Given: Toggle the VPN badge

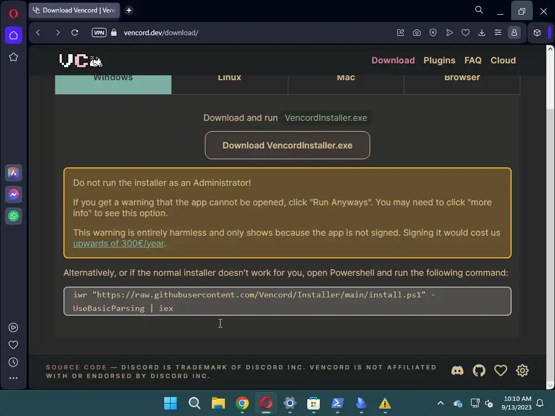Looking at the screenshot, I should 99,32.
